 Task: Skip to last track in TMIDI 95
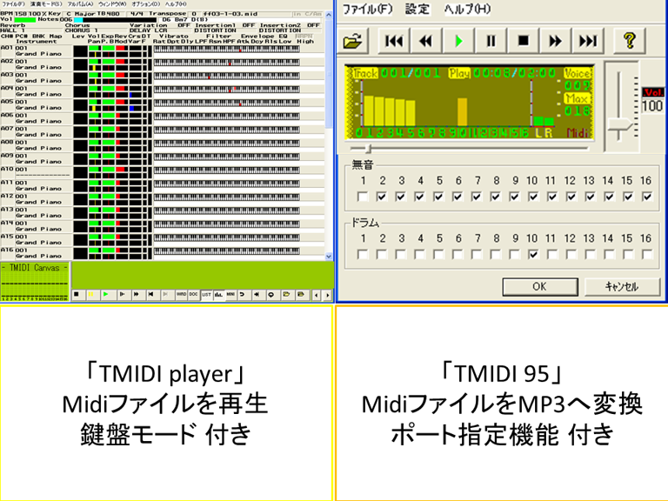[588, 41]
